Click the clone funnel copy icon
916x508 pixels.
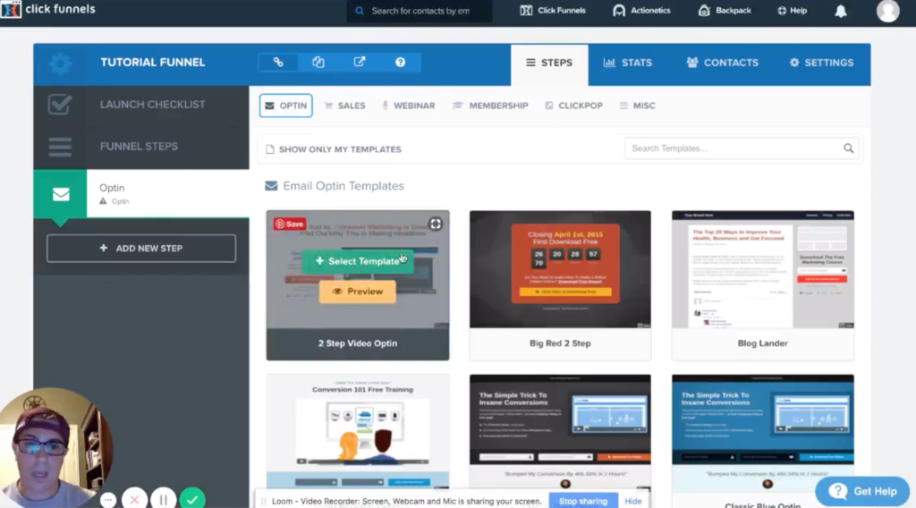(318, 62)
